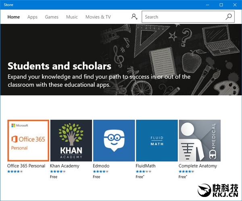Click the user account sign-in icon
Screen dimensions: 242x201
click(x=134, y=17)
